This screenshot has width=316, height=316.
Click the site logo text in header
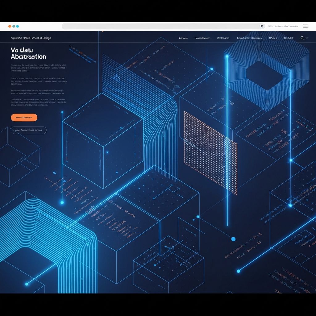pos(31,38)
